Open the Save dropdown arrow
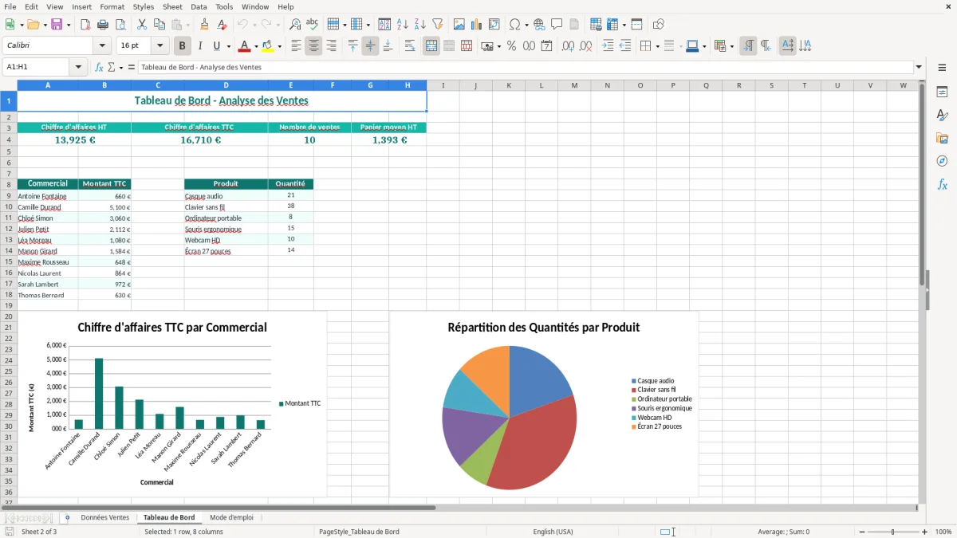 coord(69,25)
